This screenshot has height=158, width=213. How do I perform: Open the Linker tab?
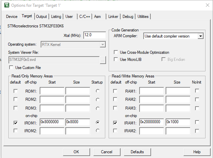tap(113, 17)
